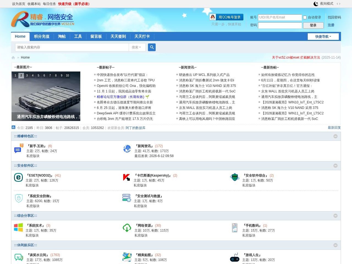Click the QQ penguin login icon
Viewport: 352px width, 264px height.
tap(213, 17)
